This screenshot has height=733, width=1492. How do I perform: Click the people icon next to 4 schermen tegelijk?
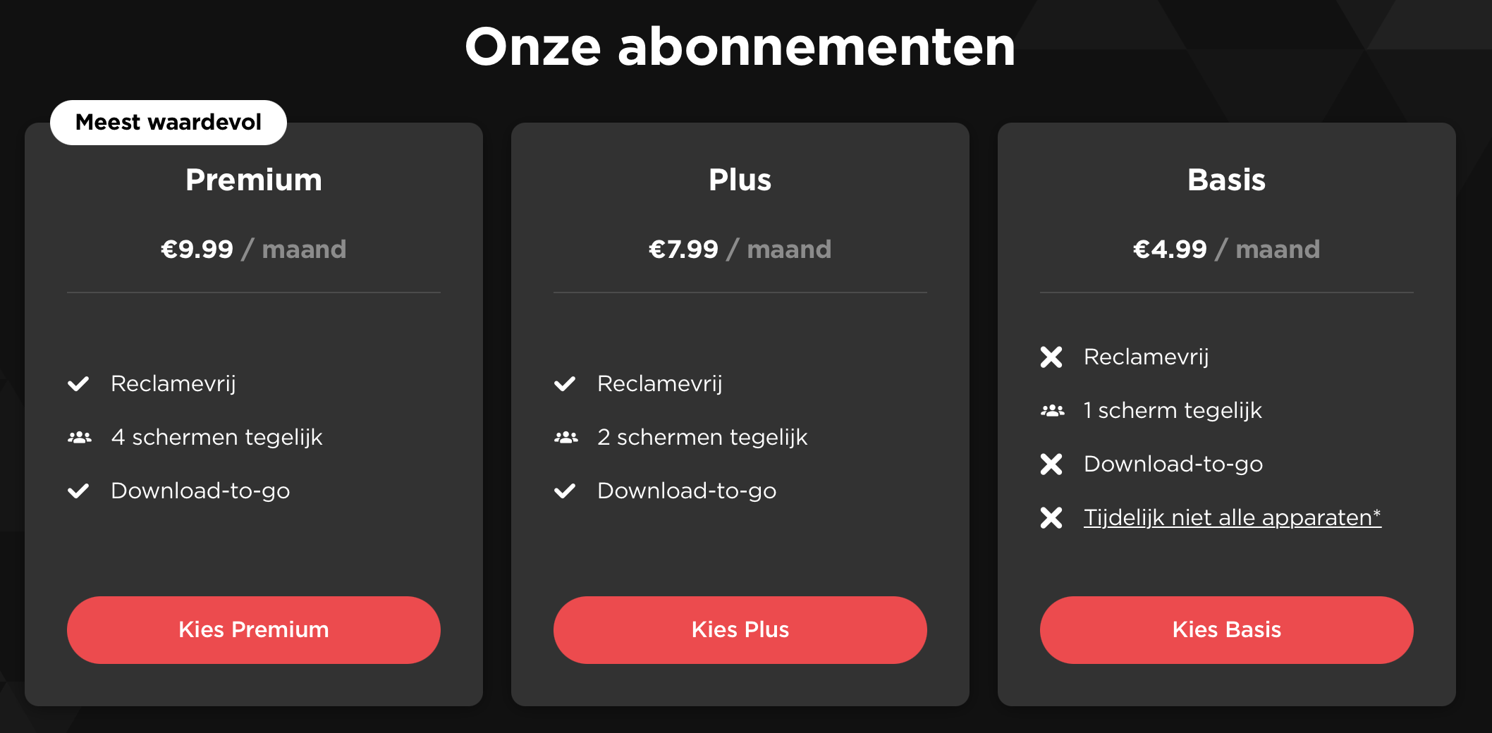click(80, 438)
